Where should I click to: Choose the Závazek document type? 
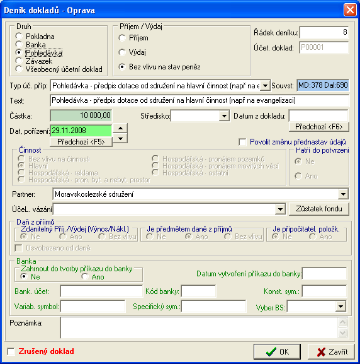[19, 61]
